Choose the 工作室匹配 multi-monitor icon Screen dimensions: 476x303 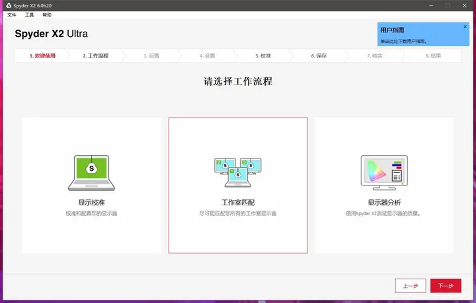[x=238, y=172]
